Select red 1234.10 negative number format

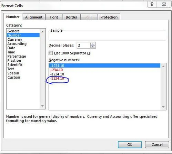[x=56, y=70]
